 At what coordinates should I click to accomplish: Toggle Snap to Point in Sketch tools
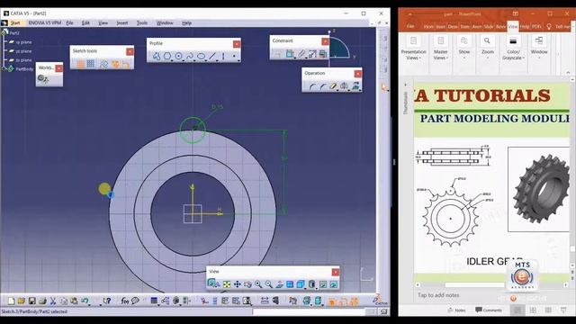(91, 64)
